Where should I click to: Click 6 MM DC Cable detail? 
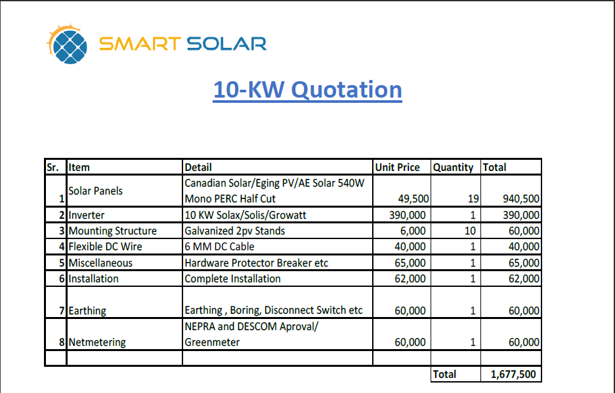click(x=220, y=246)
